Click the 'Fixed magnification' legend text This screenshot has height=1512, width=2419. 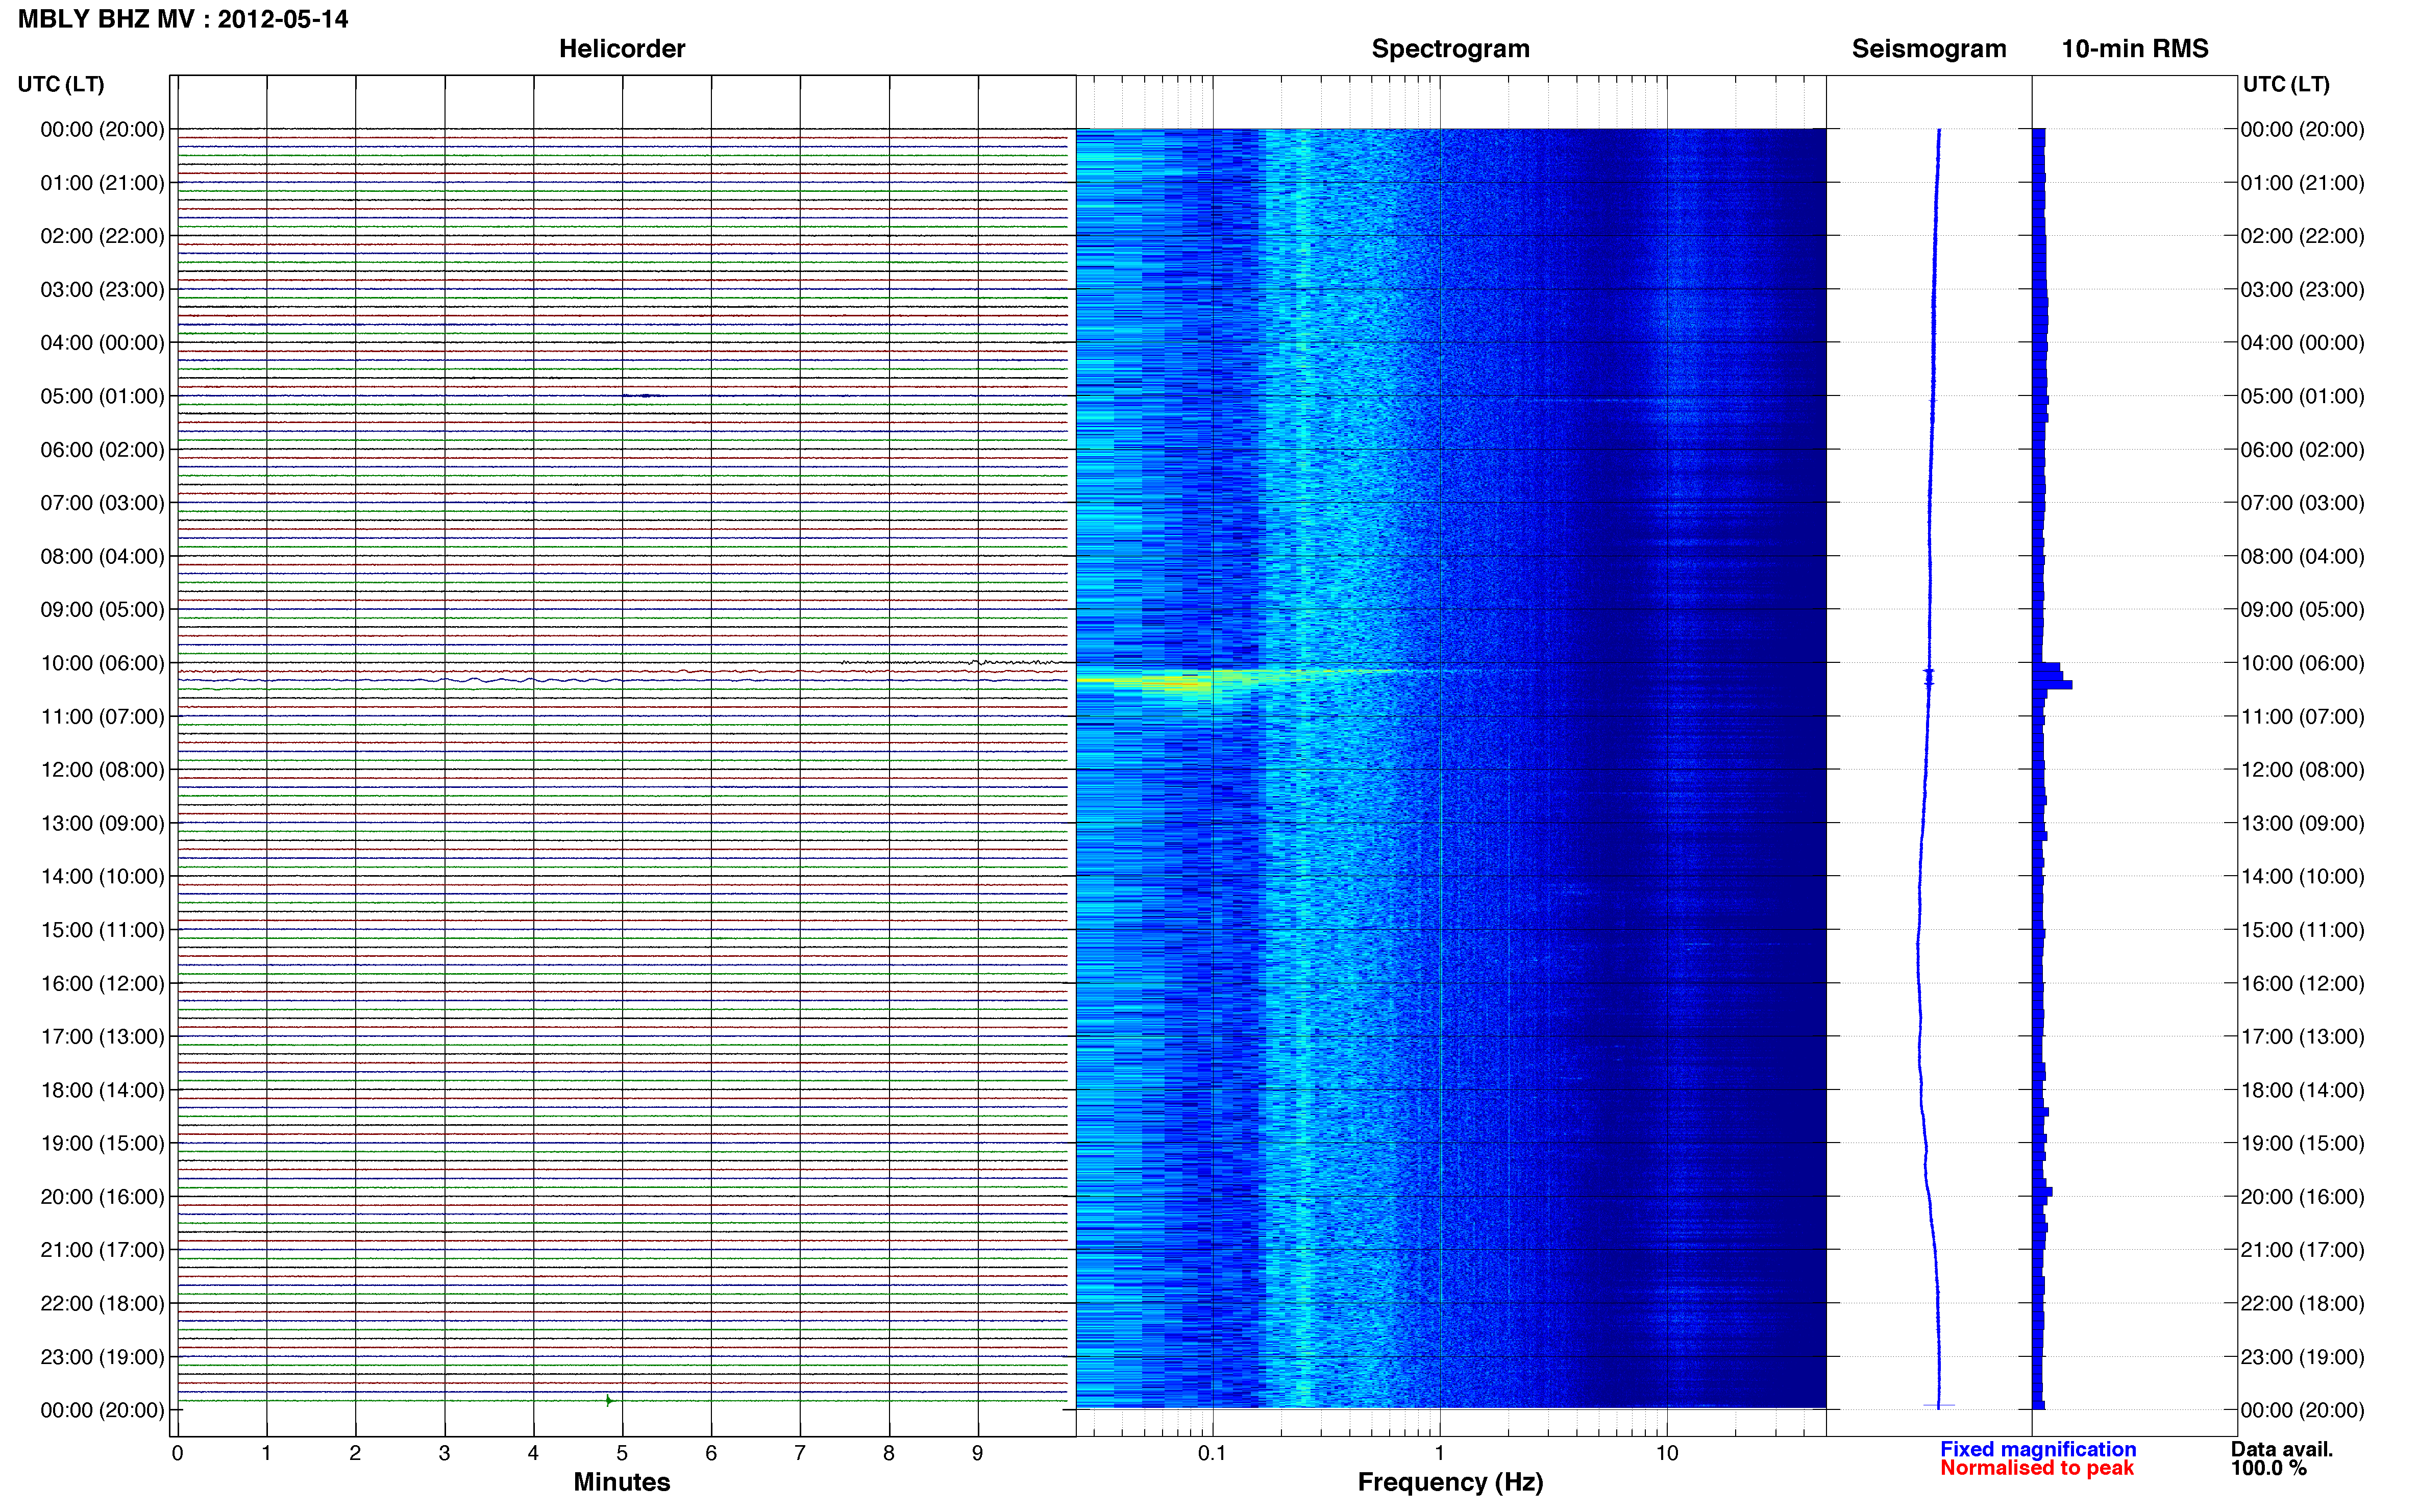pyautogui.click(x=2038, y=1449)
